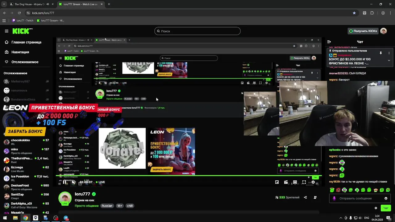The width and height of the screenshot is (395, 222).
Task: Expand the pinned message chevron
Action: tap(389, 60)
